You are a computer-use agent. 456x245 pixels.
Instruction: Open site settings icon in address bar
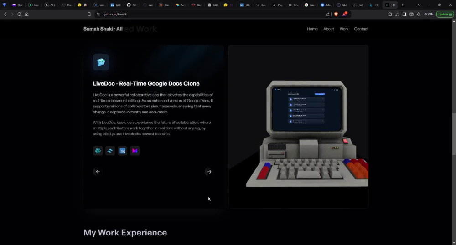tap(98, 14)
